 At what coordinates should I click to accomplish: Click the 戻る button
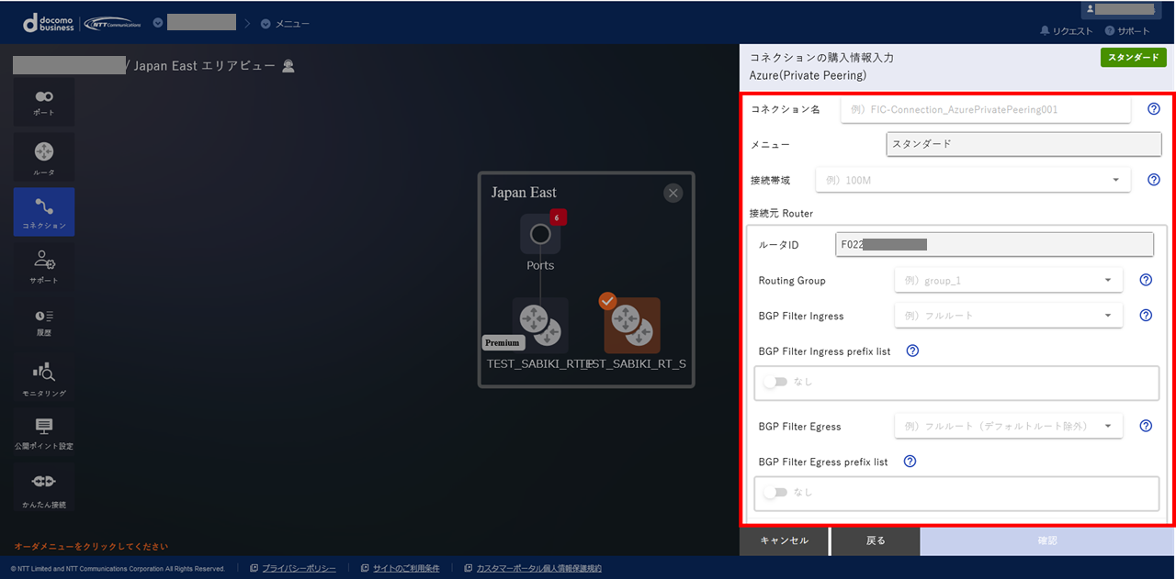pos(876,541)
